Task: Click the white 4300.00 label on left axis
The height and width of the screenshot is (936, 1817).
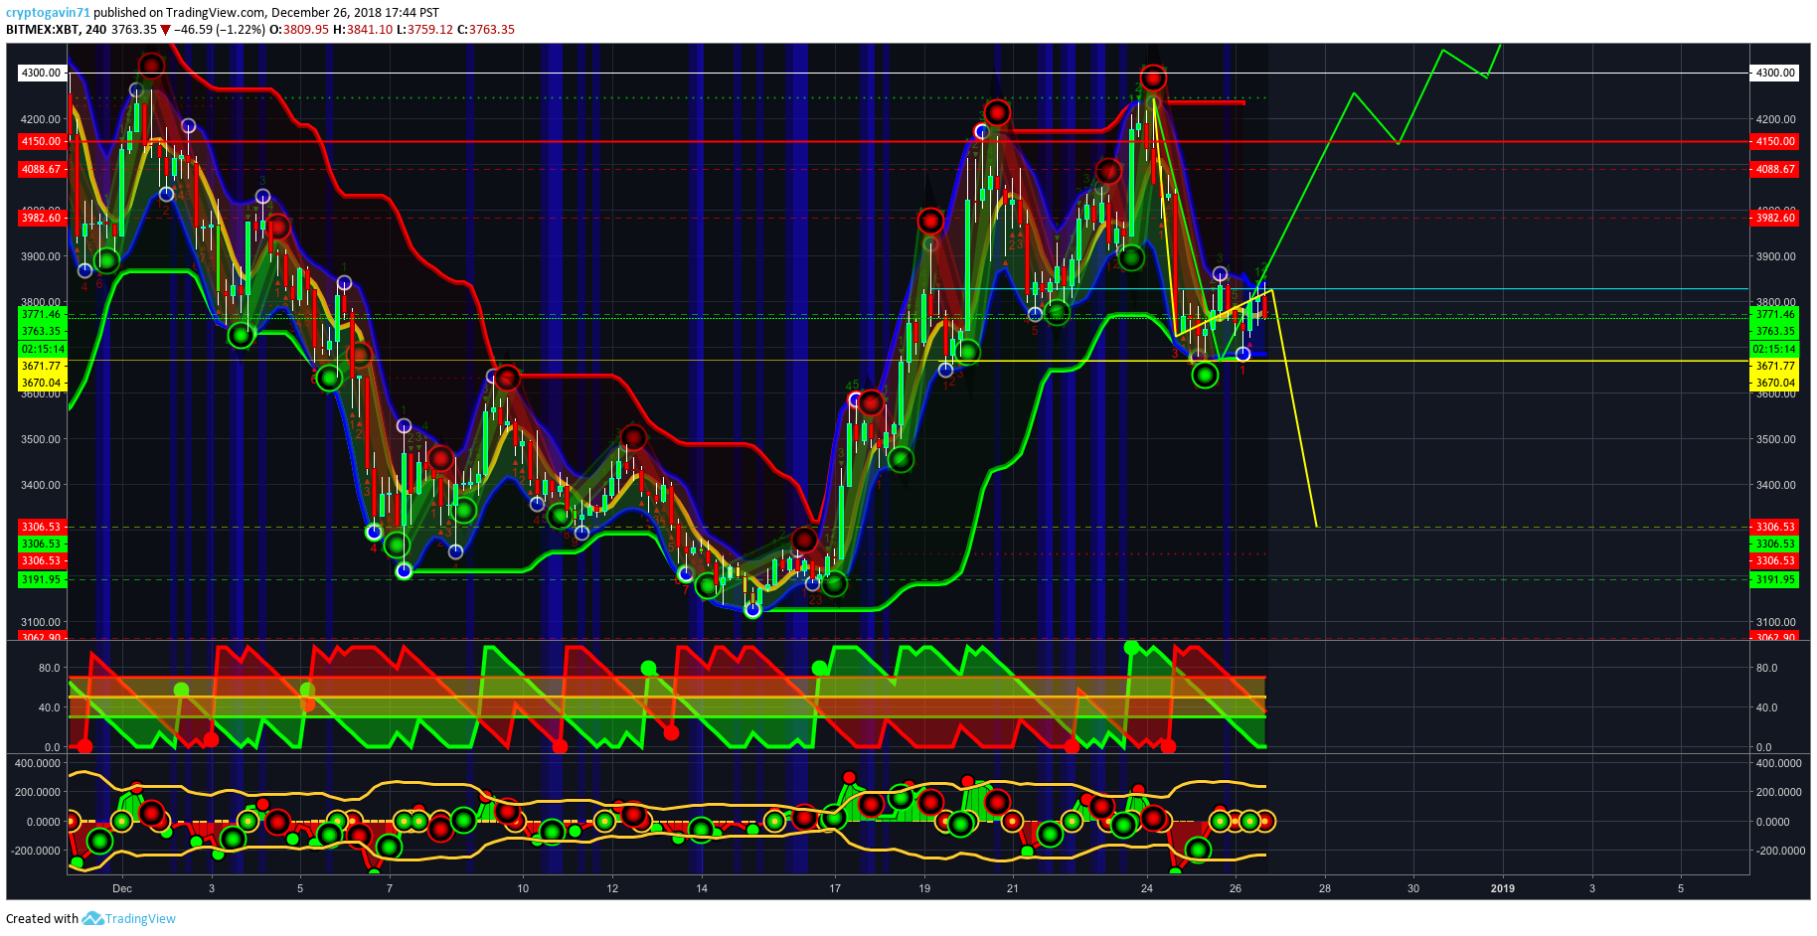Action: point(43,73)
